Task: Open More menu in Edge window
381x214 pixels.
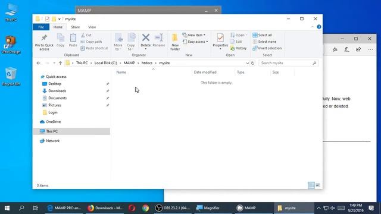Action: tap(370, 49)
